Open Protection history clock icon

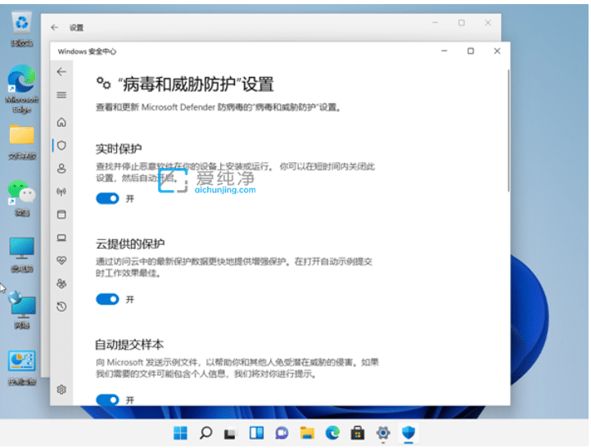pos(61,306)
